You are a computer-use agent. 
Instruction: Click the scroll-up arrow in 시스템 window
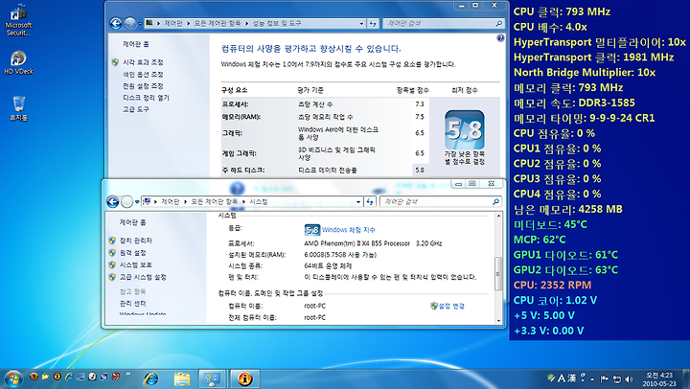498,217
